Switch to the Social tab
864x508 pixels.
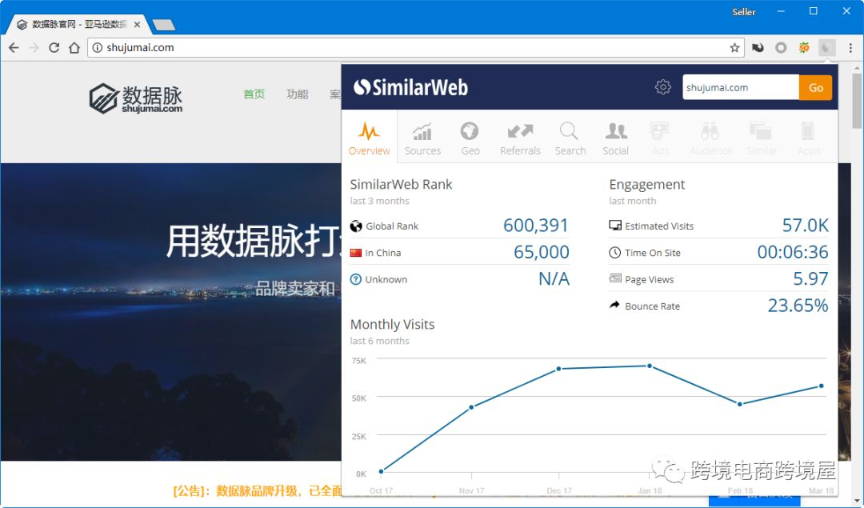[x=615, y=138]
